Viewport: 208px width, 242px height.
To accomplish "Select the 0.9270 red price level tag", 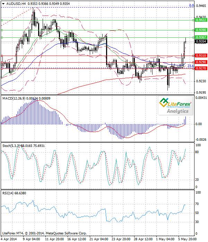I will (201, 68).
